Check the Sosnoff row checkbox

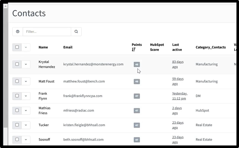pyautogui.click(x=17, y=139)
